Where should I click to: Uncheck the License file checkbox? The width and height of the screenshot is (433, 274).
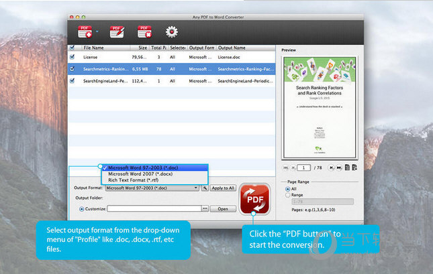coord(72,57)
